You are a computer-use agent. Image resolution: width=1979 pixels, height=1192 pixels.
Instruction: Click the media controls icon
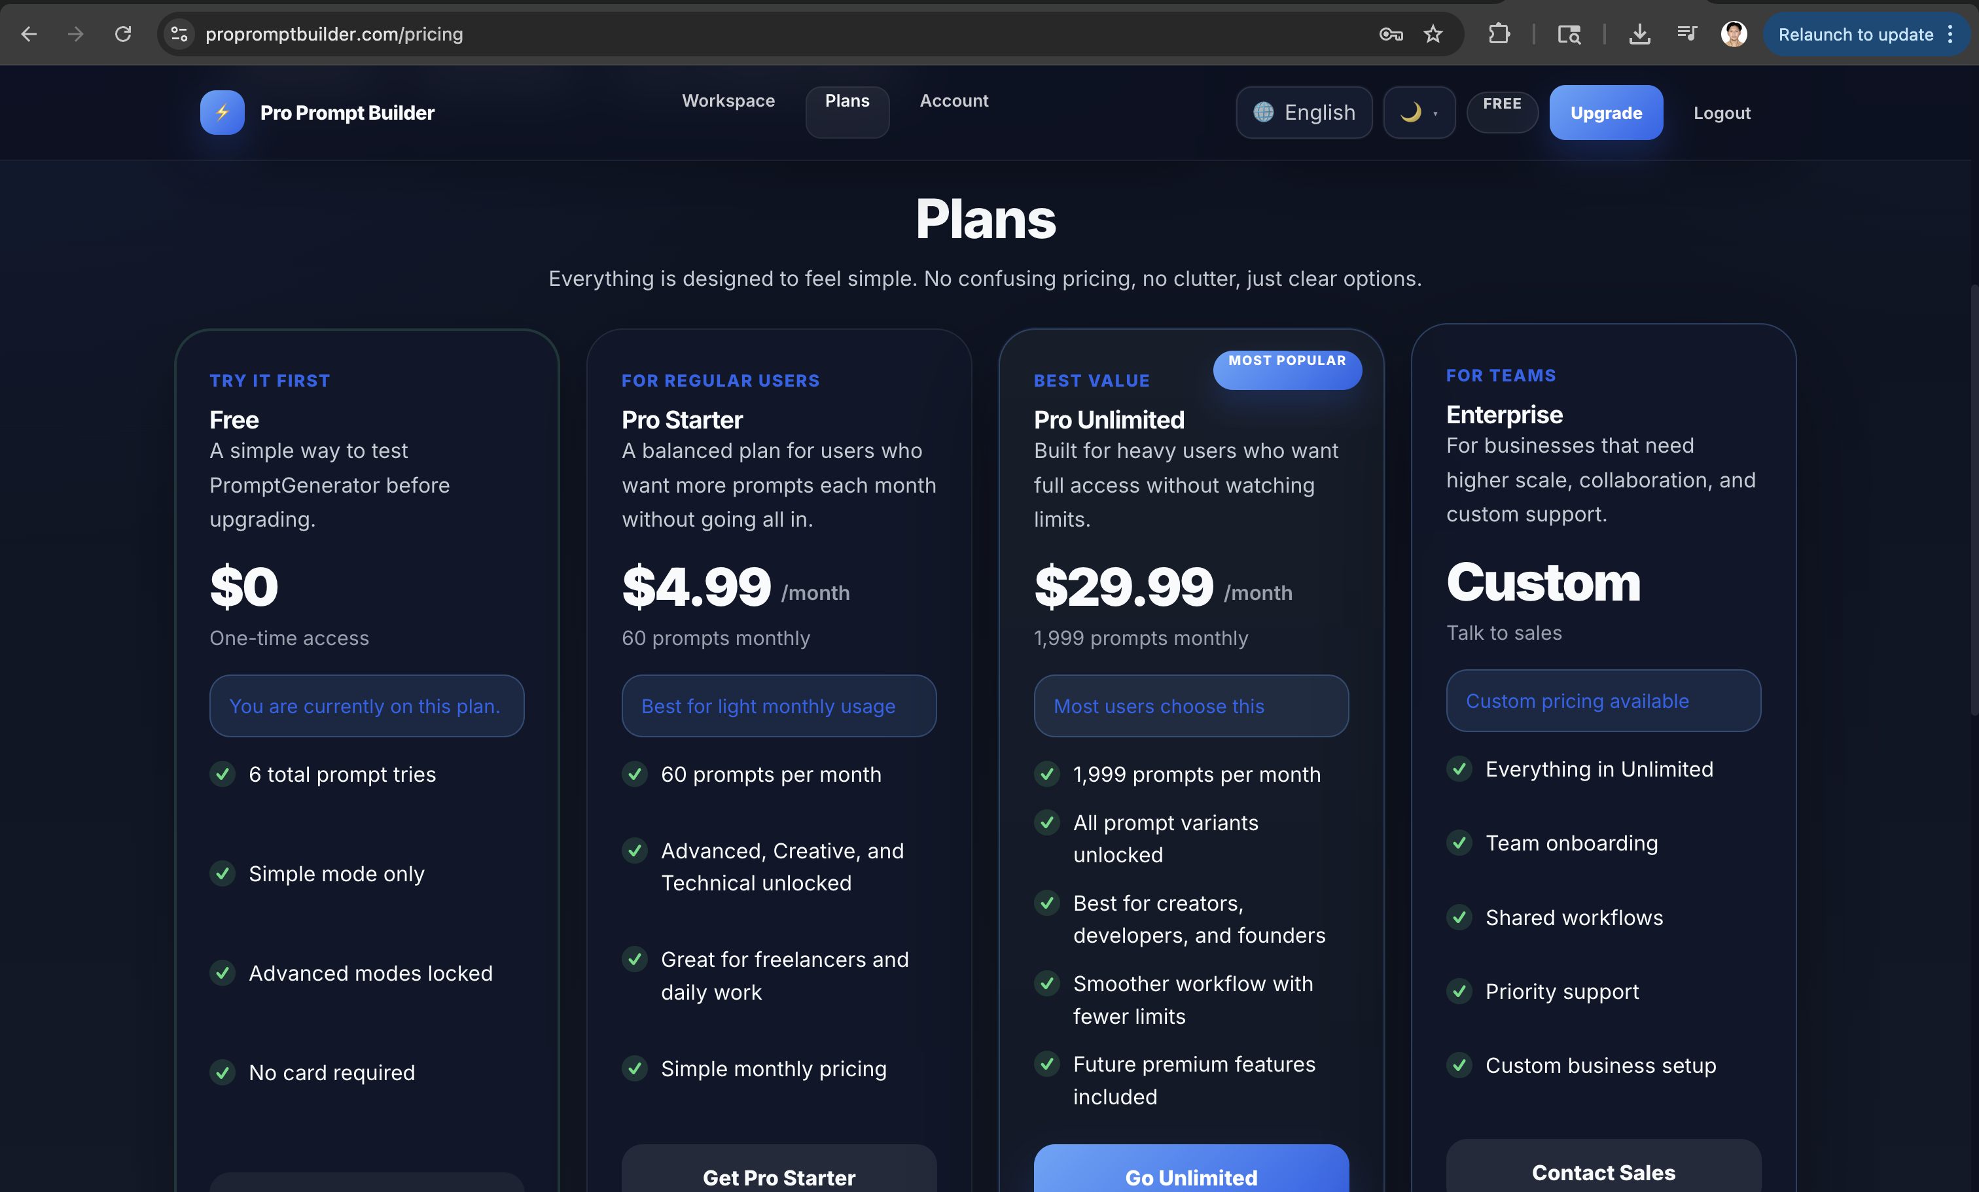(x=1686, y=34)
